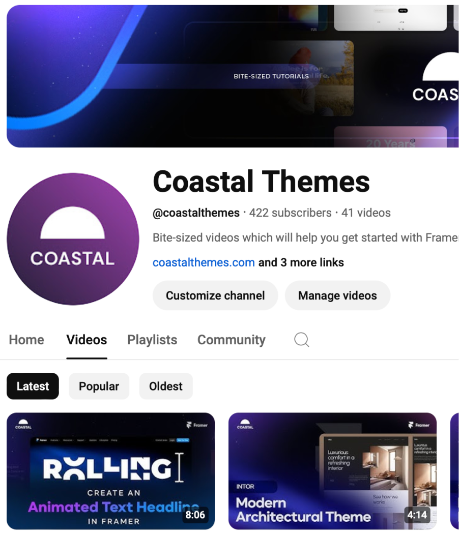Image resolution: width=459 pixels, height=537 pixels.
Task: Open Manage videos
Action: pyautogui.click(x=338, y=295)
